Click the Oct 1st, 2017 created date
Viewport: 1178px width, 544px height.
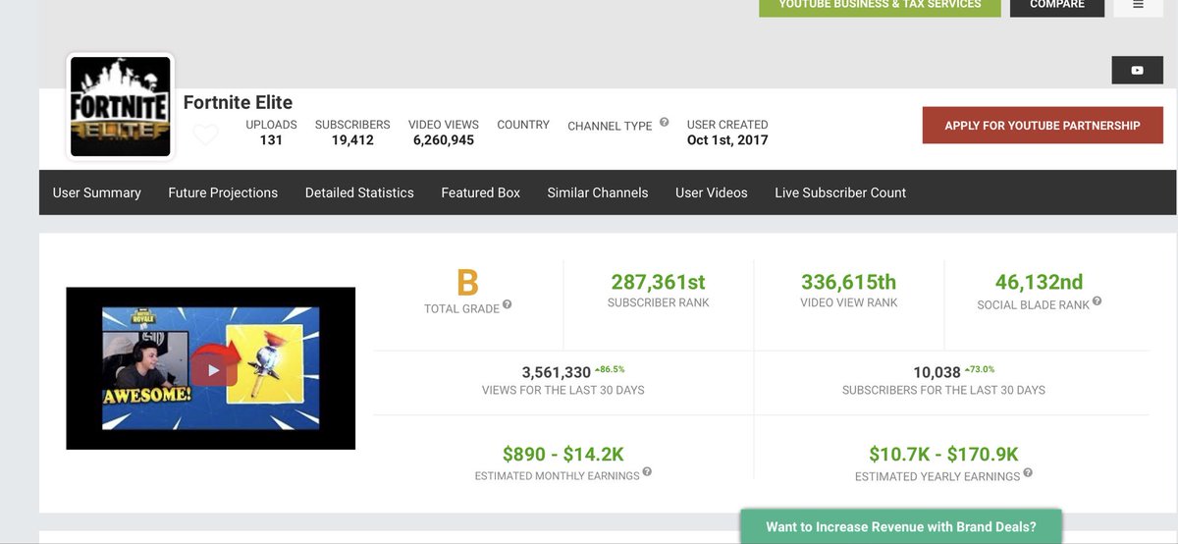click(727, 140)
